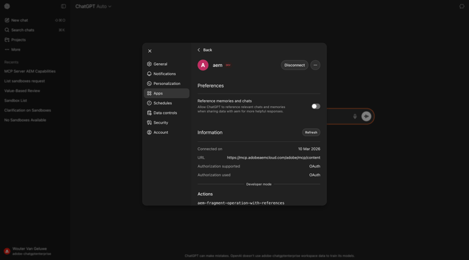
Task: Click the aem app avatar icon
Action: tap(203, 65)
